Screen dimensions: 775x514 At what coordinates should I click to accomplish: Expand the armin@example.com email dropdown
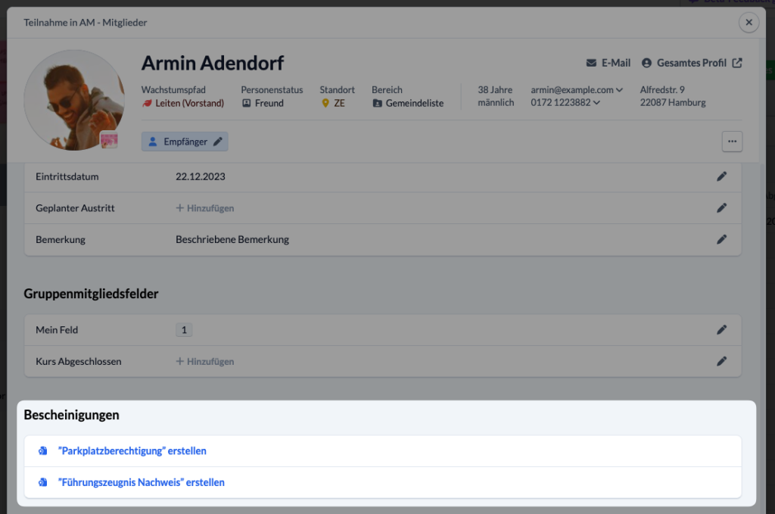tap(619, 90)
